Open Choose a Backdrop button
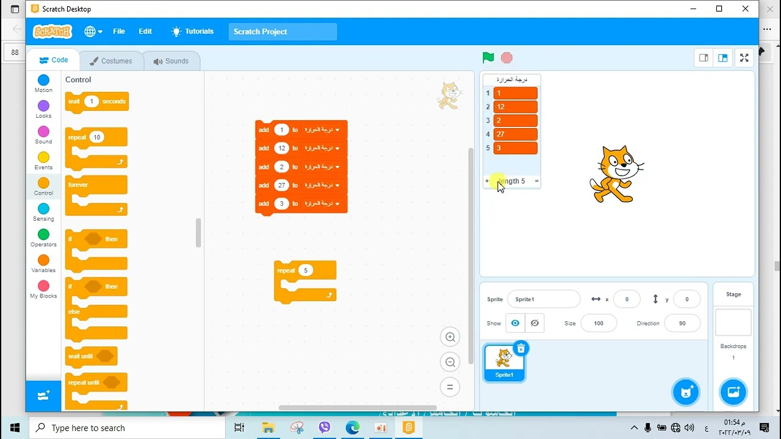Screen dimensions: 781x439 733,392
